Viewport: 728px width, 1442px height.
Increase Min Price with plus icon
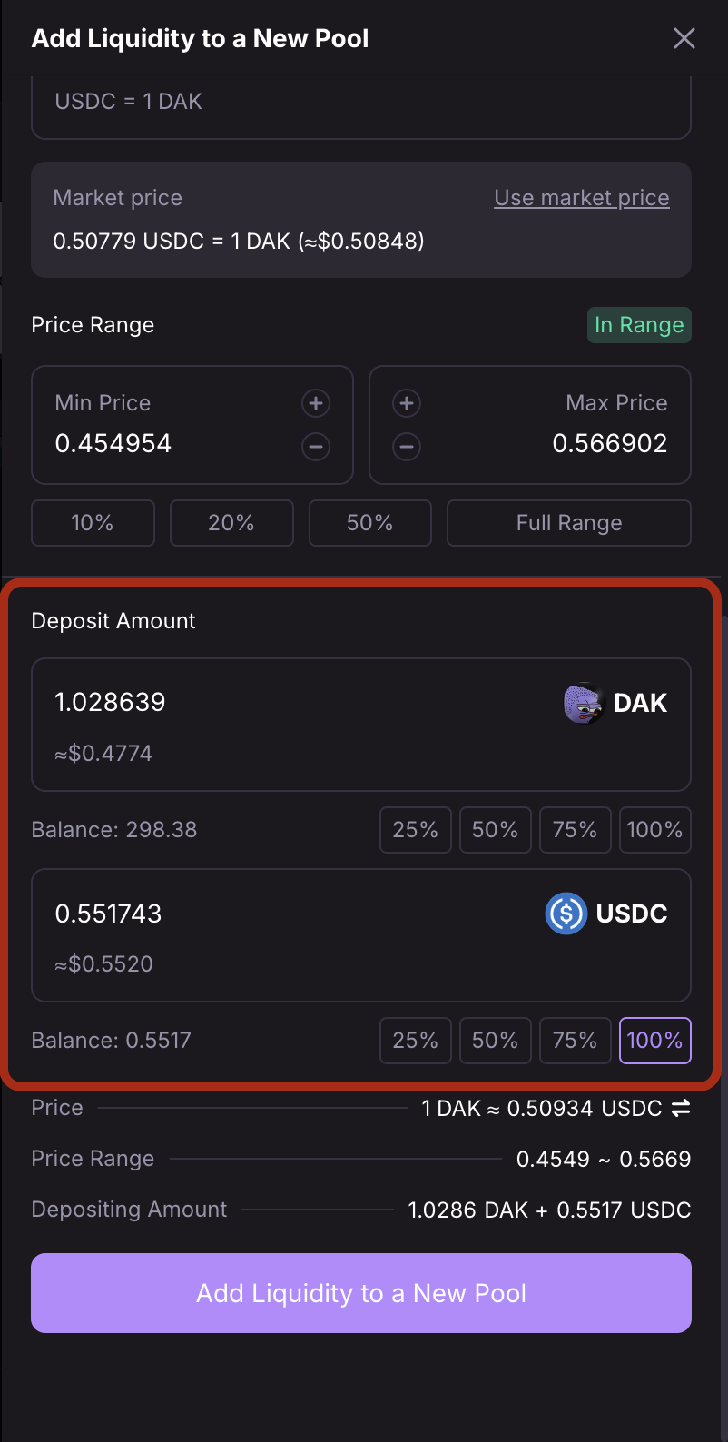pos(315,403)
